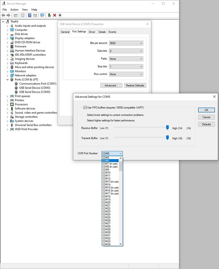The image size is (219, 269).
Task: Open the Help toolbar icon
Action: click(30, 15)
